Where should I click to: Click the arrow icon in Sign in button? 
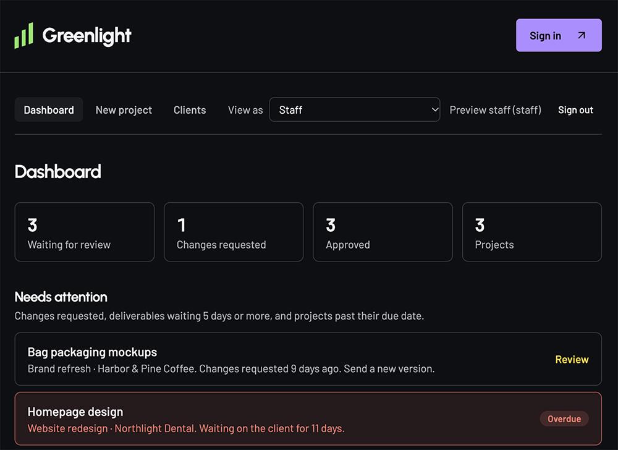[x=582, y=35]
